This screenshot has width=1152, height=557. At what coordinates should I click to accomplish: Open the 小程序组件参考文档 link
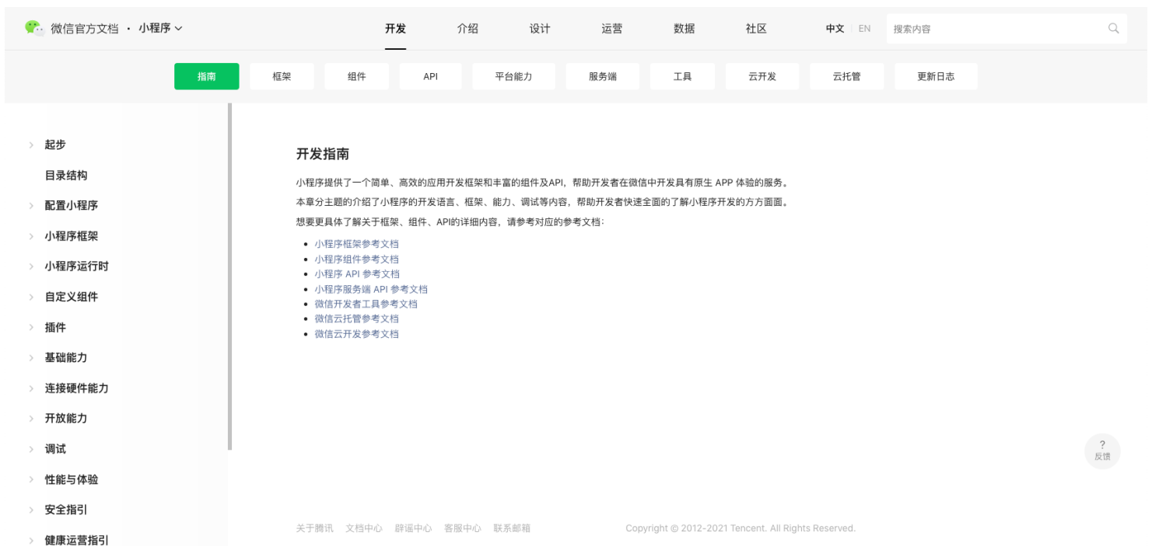(x=356, y=259)
